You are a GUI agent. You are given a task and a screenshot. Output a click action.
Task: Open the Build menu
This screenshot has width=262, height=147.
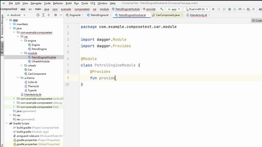point(68,3)
